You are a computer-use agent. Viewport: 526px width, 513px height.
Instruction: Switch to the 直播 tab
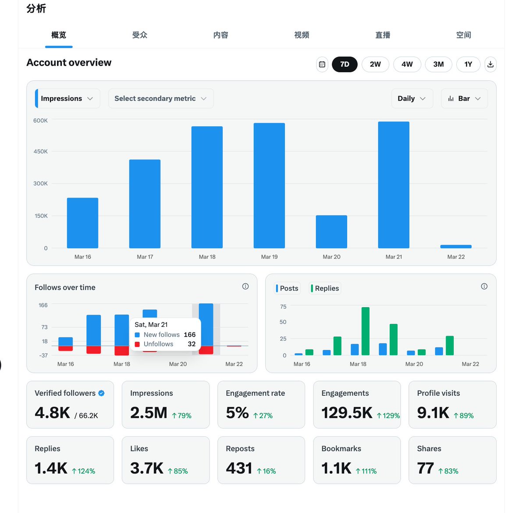click(383, 35)
